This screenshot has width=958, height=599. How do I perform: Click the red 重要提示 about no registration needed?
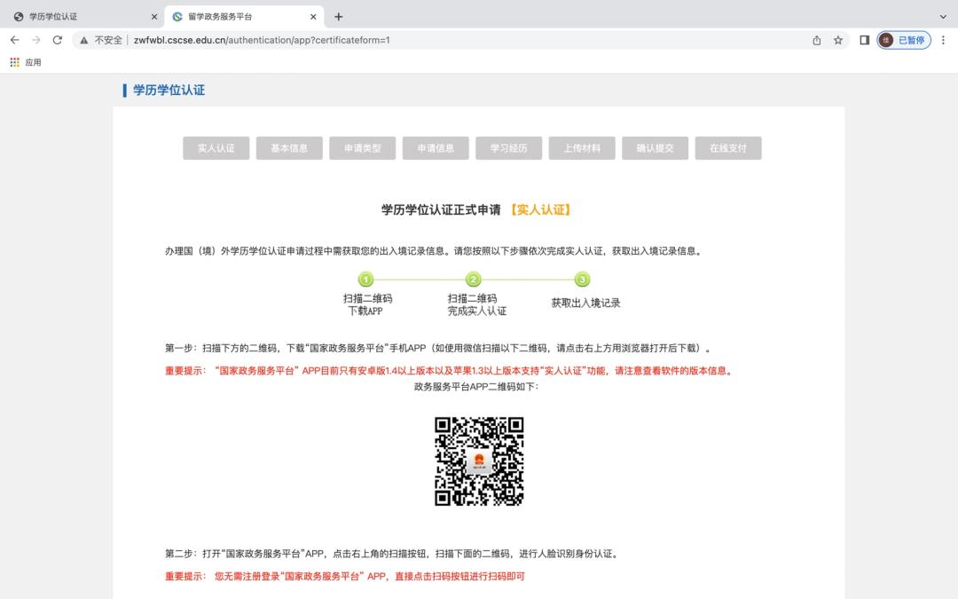(x=344, y=576)
